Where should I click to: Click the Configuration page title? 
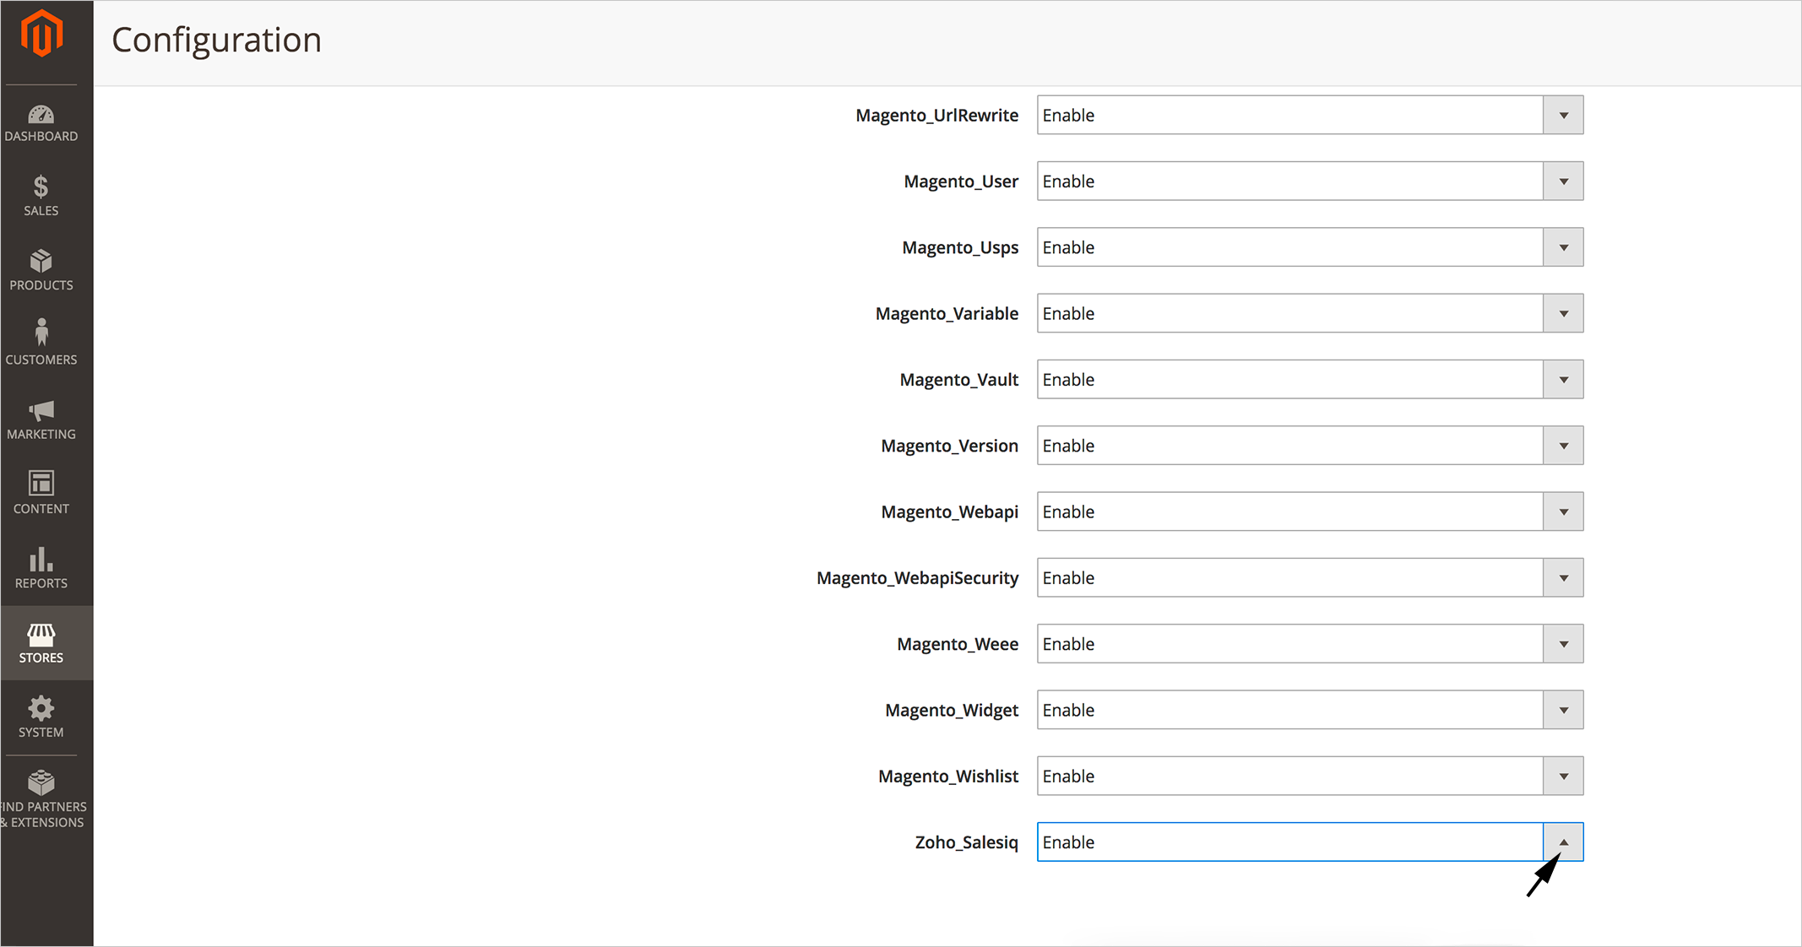tap(217, 41)
